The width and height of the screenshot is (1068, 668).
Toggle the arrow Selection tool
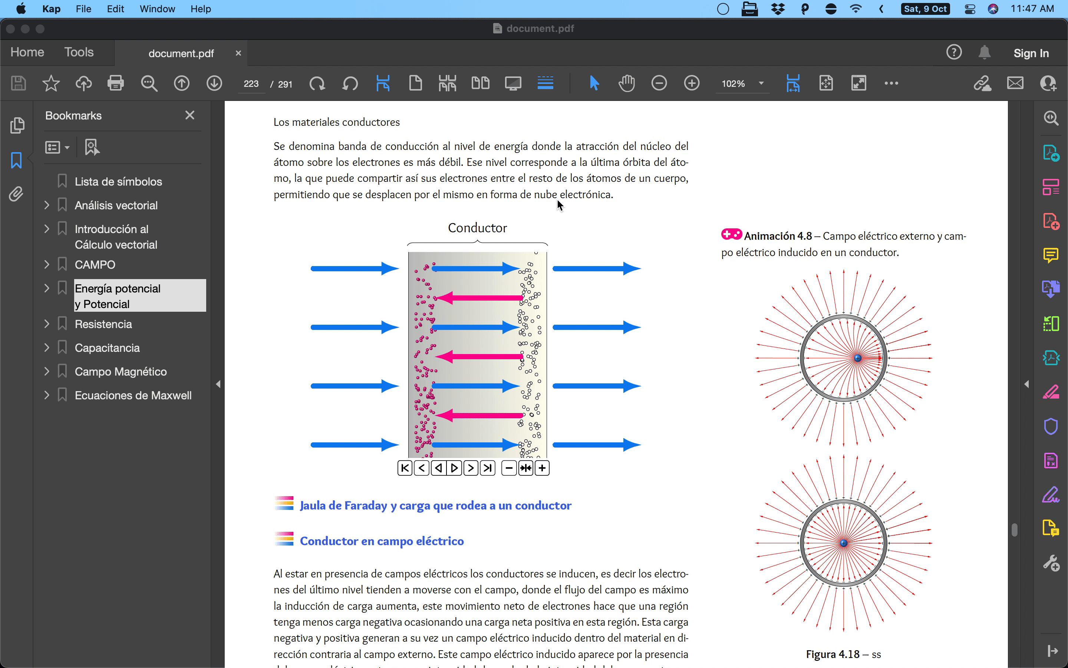tap(594, 83)
